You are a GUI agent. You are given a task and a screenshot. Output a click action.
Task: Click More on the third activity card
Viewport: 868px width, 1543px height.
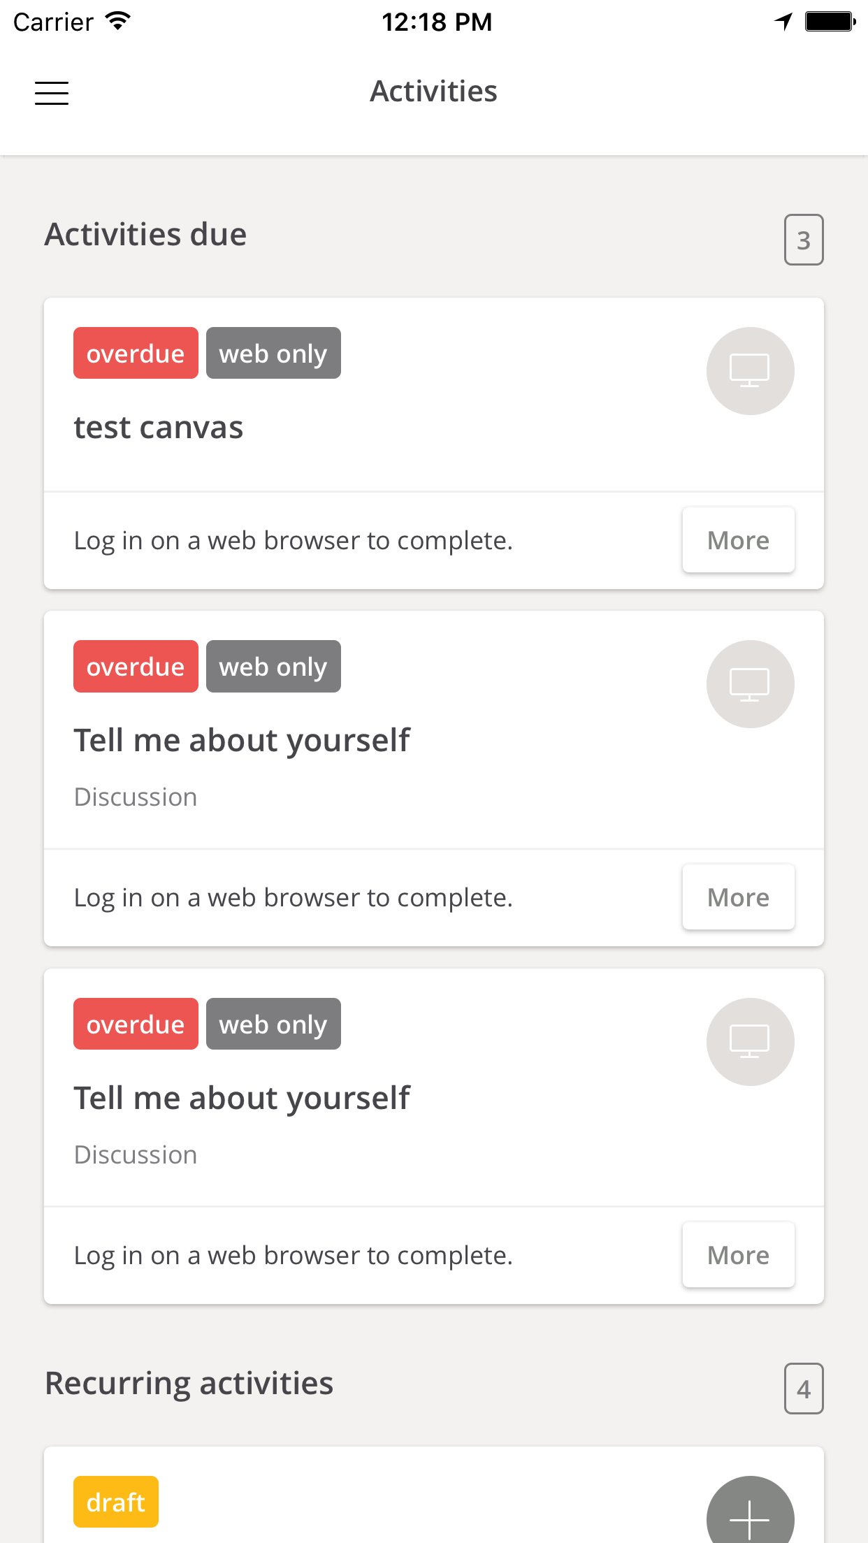[x=738, y=1255]
